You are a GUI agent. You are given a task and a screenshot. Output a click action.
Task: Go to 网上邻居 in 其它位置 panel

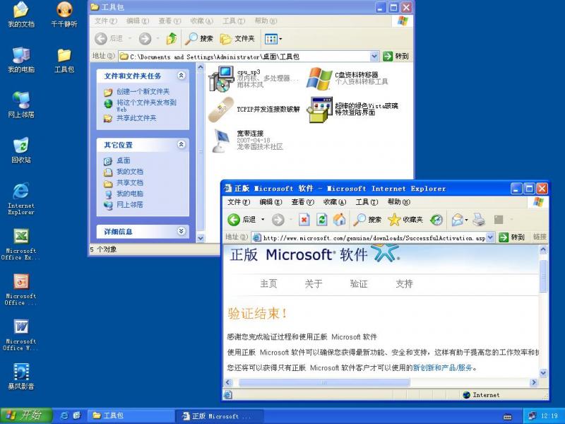coord(130,205)
